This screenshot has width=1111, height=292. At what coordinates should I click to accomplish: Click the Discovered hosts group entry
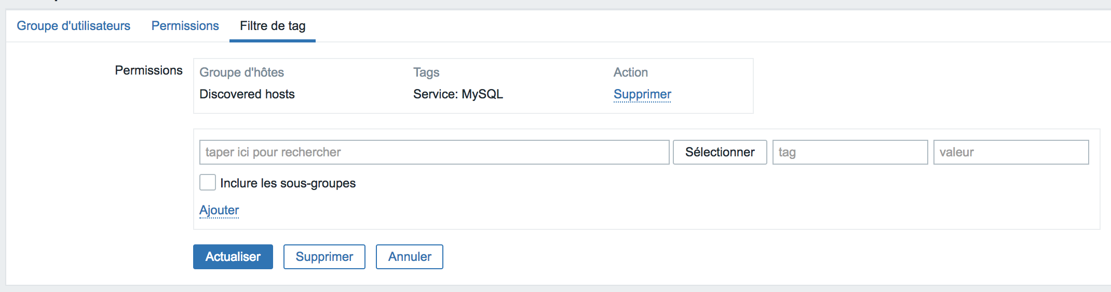247,94
